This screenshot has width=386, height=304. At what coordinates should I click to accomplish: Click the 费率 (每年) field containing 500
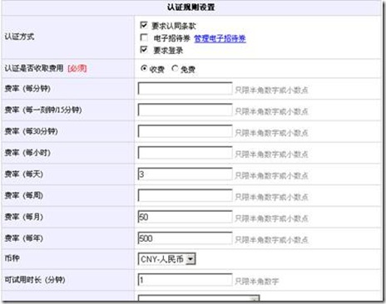[185, 238]
